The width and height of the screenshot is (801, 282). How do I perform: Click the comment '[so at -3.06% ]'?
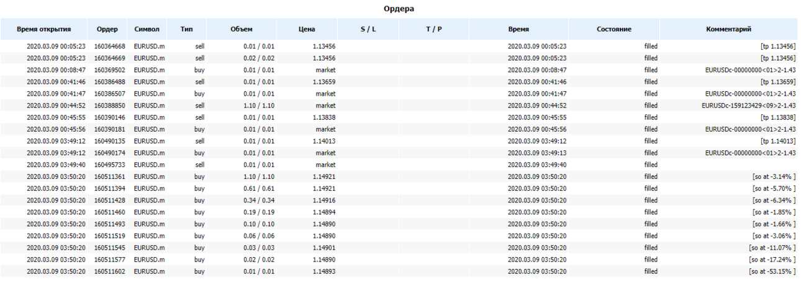coord(774,236)
